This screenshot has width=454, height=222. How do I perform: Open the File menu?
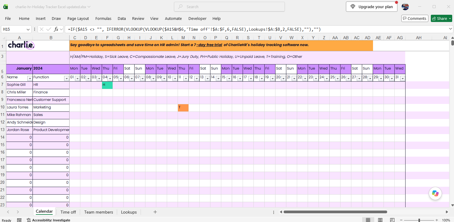click(8, 18)
